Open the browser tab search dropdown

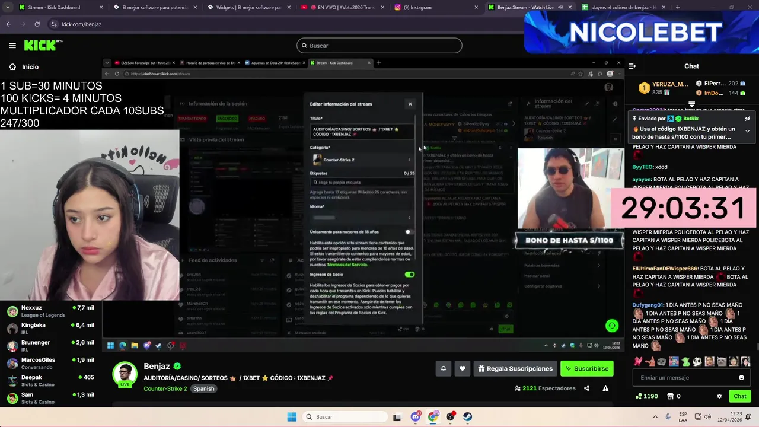point(8,7)
